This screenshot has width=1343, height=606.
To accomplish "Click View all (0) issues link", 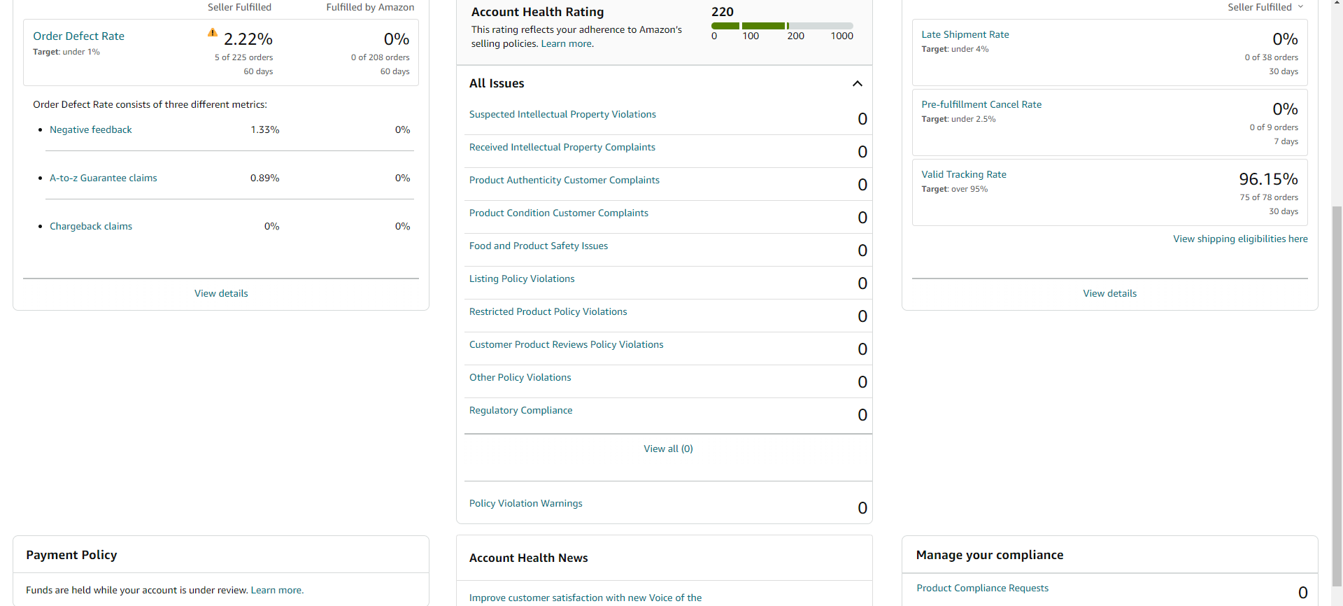I will (668, 449).
